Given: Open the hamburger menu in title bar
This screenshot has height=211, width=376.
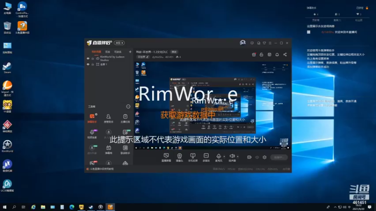Looking at the screenshot, I should click(270, 43).
